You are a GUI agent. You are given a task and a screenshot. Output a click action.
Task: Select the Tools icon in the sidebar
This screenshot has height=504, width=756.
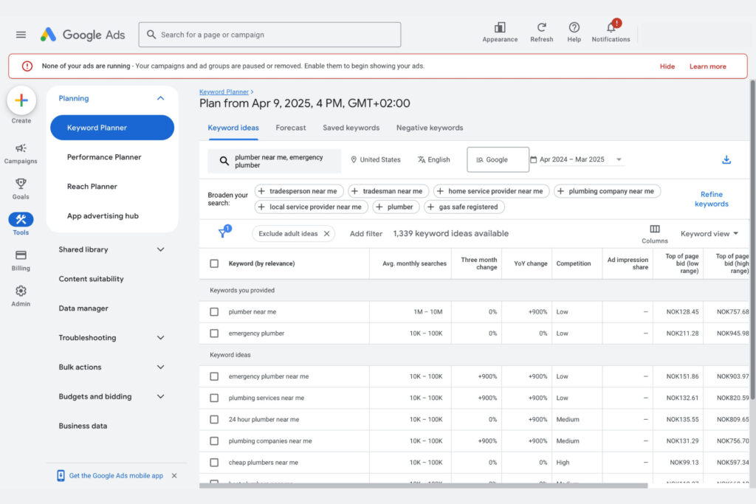pyautogui.click(x=20, y=219)
